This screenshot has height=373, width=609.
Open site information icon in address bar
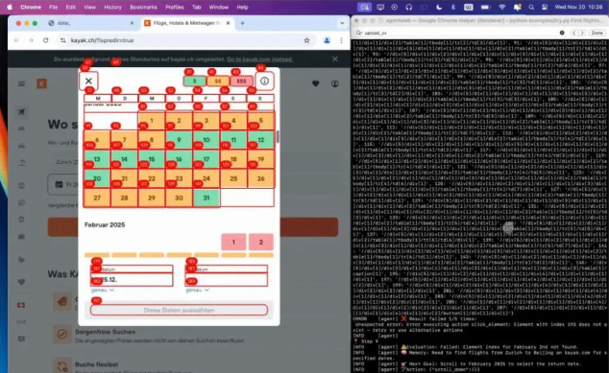(x=63, y=40)
